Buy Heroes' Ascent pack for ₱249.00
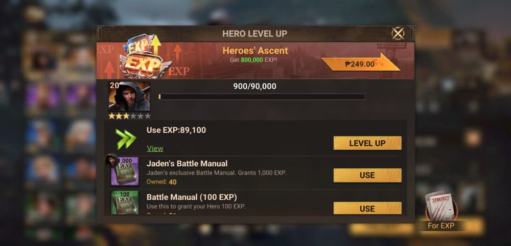 pos(360,63)
